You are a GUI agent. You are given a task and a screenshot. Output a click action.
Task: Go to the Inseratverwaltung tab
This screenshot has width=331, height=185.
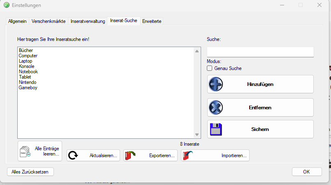[88, 21]
